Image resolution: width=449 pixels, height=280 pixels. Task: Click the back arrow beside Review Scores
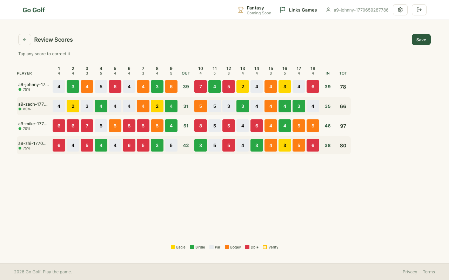point(25,40)
